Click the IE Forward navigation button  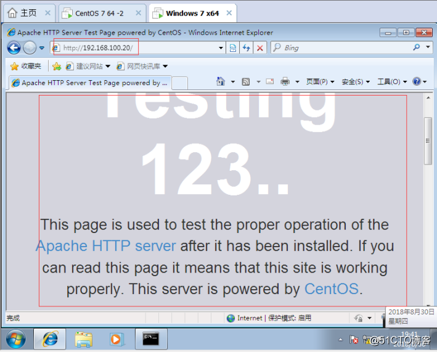pyautogui.click(x=30, y=48)
